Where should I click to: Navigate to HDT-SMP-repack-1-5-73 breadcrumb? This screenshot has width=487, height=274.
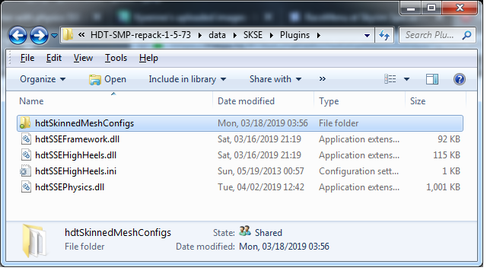tap(141, 35)
